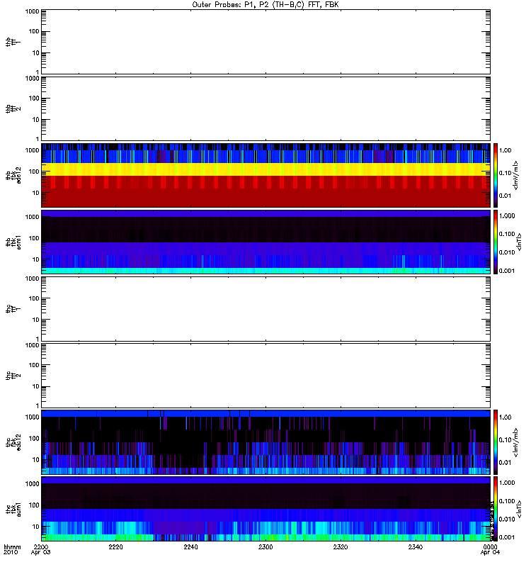Click the 'Apr 03' date label
The width and height of the screenshot is (531, 567).
click(41, 553)
